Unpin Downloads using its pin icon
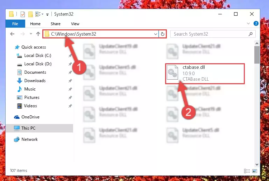The width and height of the screenshot is (269, 181). [70, 81]
